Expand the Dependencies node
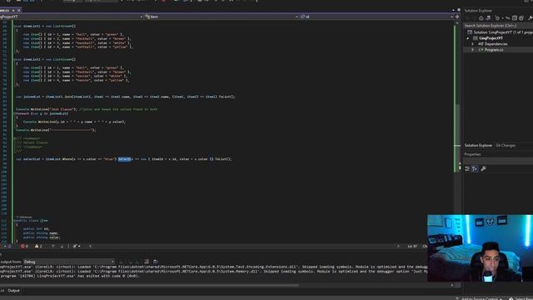Screen dimensions: 533x300 coord(472,44)
